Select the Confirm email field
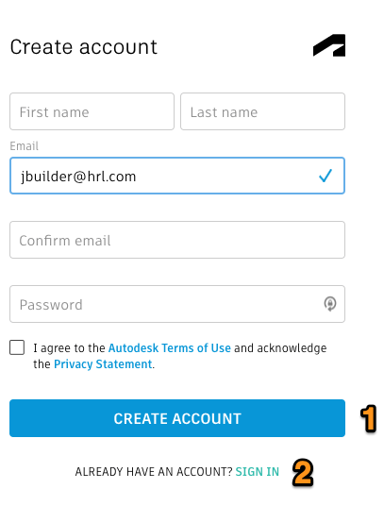Screen dimensions: 384x506 click(x=177, y=240)
